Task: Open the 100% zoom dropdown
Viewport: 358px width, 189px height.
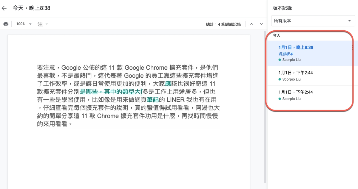Action: coord(24,24)
